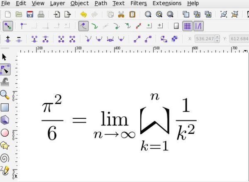
Task: Pick the Zoom magnifier tool
Action: click(5, 95)
